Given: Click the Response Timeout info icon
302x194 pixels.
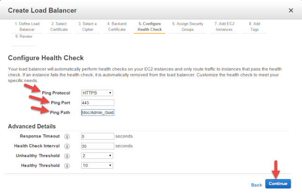Looking at the screenshot, I should point(67,136).
